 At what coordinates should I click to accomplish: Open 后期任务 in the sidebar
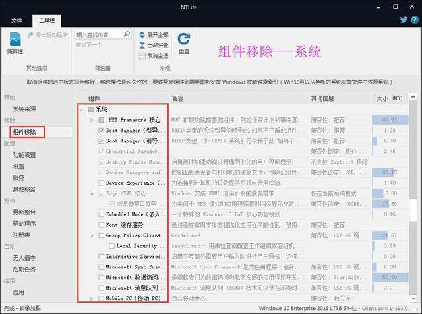click(24, 269)
